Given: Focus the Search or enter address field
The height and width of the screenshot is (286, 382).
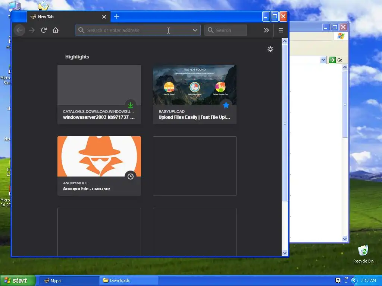Looking at the screenshot, I should tap(138, 31).
